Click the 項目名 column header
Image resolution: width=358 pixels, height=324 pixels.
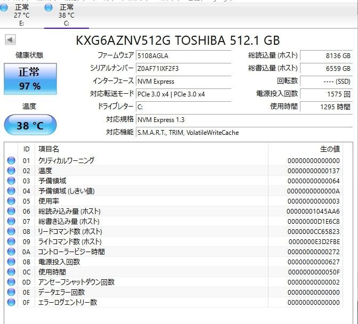point(151,149)
